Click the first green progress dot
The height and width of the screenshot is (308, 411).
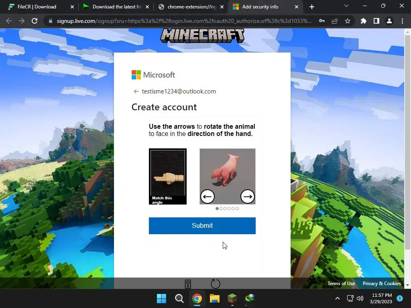(x=217, y=209)
